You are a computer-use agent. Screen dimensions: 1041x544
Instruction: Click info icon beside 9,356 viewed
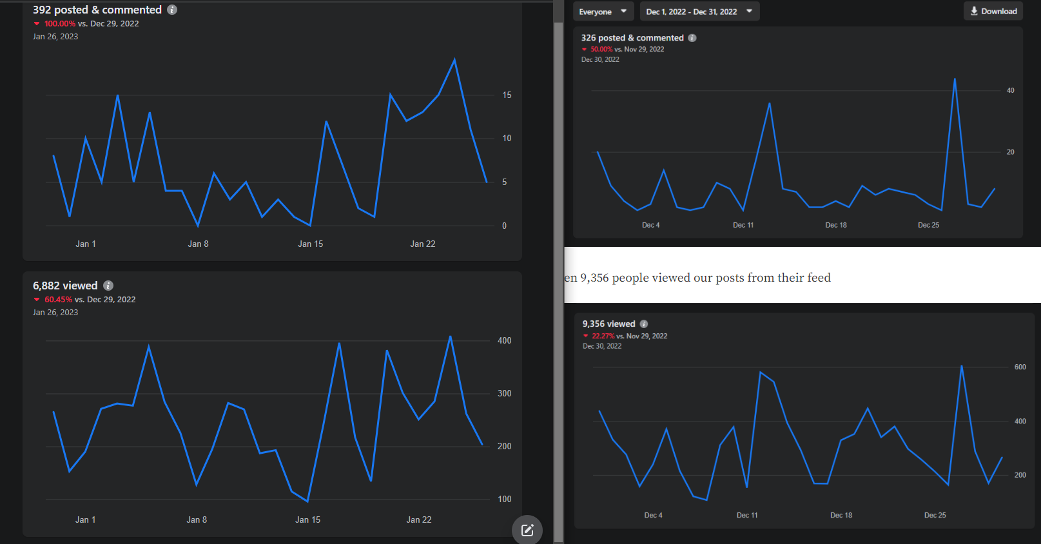tap(644, 324)
